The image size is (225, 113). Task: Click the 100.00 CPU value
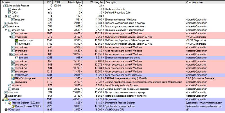click(x=57, y=6)
